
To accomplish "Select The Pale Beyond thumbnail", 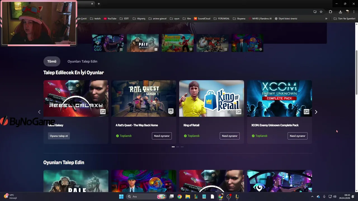I will coord(143,43).
